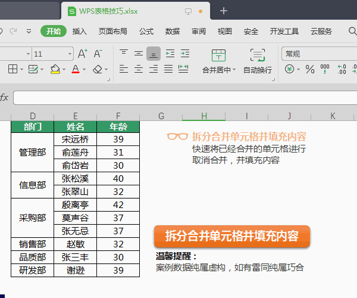Select the 年龄 header cell
This screenshot has width=357, height=298.
(x=118, y=127)
